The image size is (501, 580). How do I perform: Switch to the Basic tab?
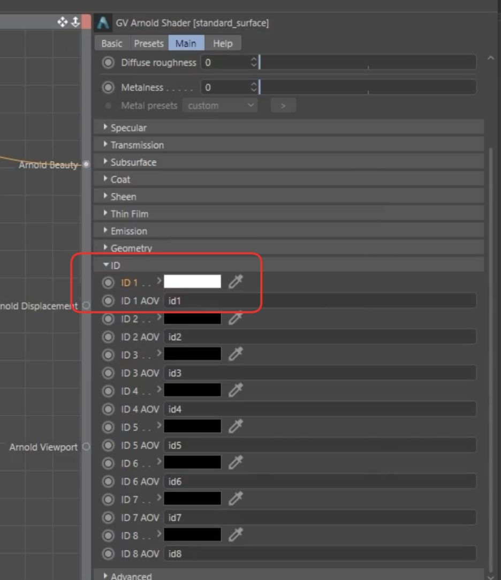(x=112, y=43)
